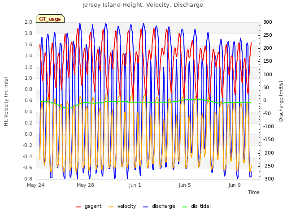Click the Jun 1 x-axis label
287x215 pixels.
pos(135,185)
